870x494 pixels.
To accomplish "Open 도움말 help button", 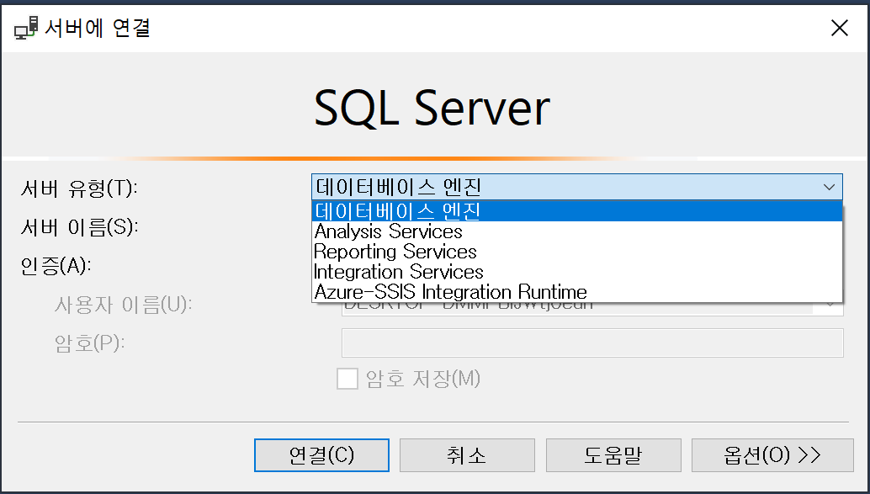I will 613,455.
